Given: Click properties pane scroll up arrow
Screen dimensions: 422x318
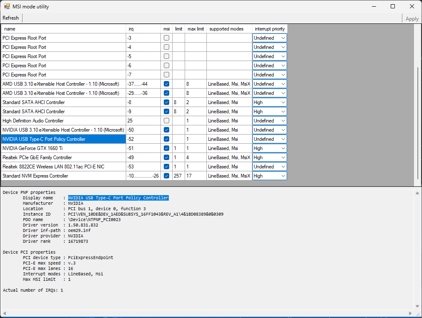Looking at the screenshot, I should tap(417, 193).
